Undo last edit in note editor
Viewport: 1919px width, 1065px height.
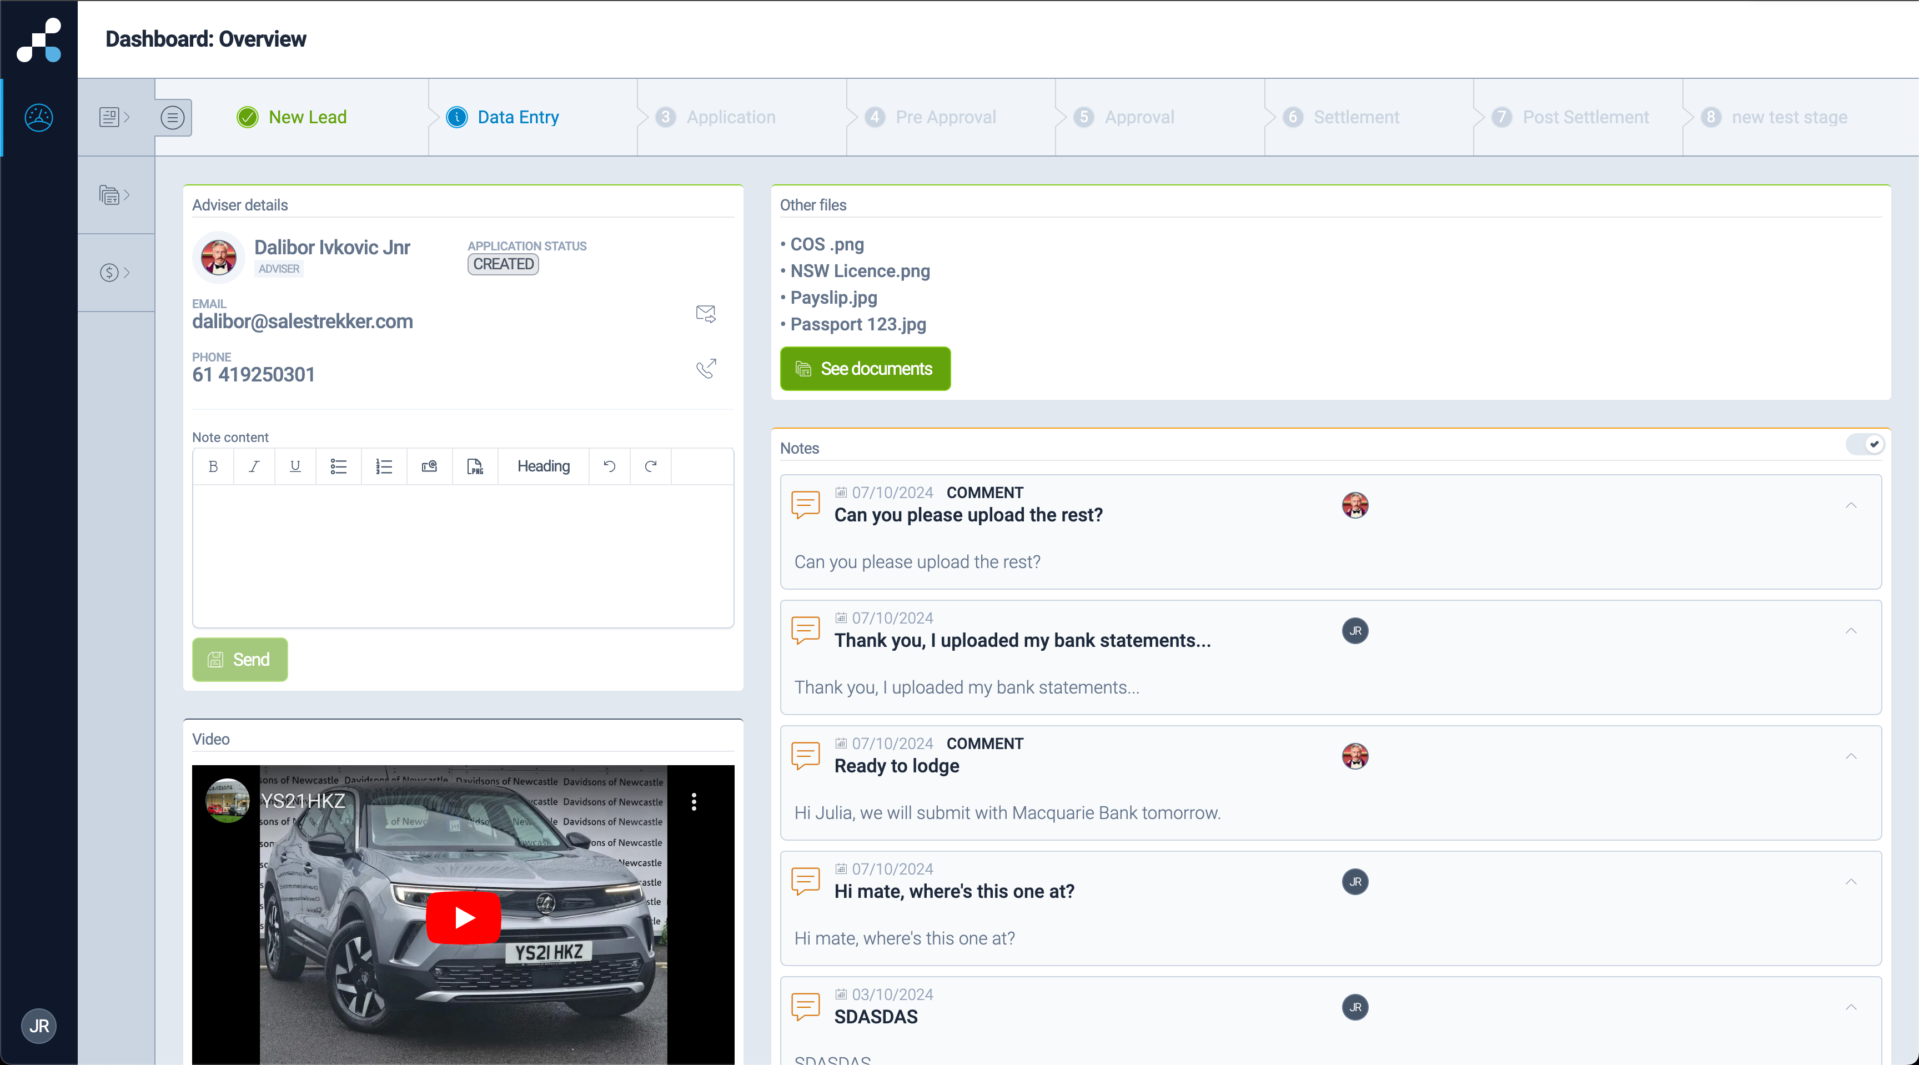click(609, 466)
